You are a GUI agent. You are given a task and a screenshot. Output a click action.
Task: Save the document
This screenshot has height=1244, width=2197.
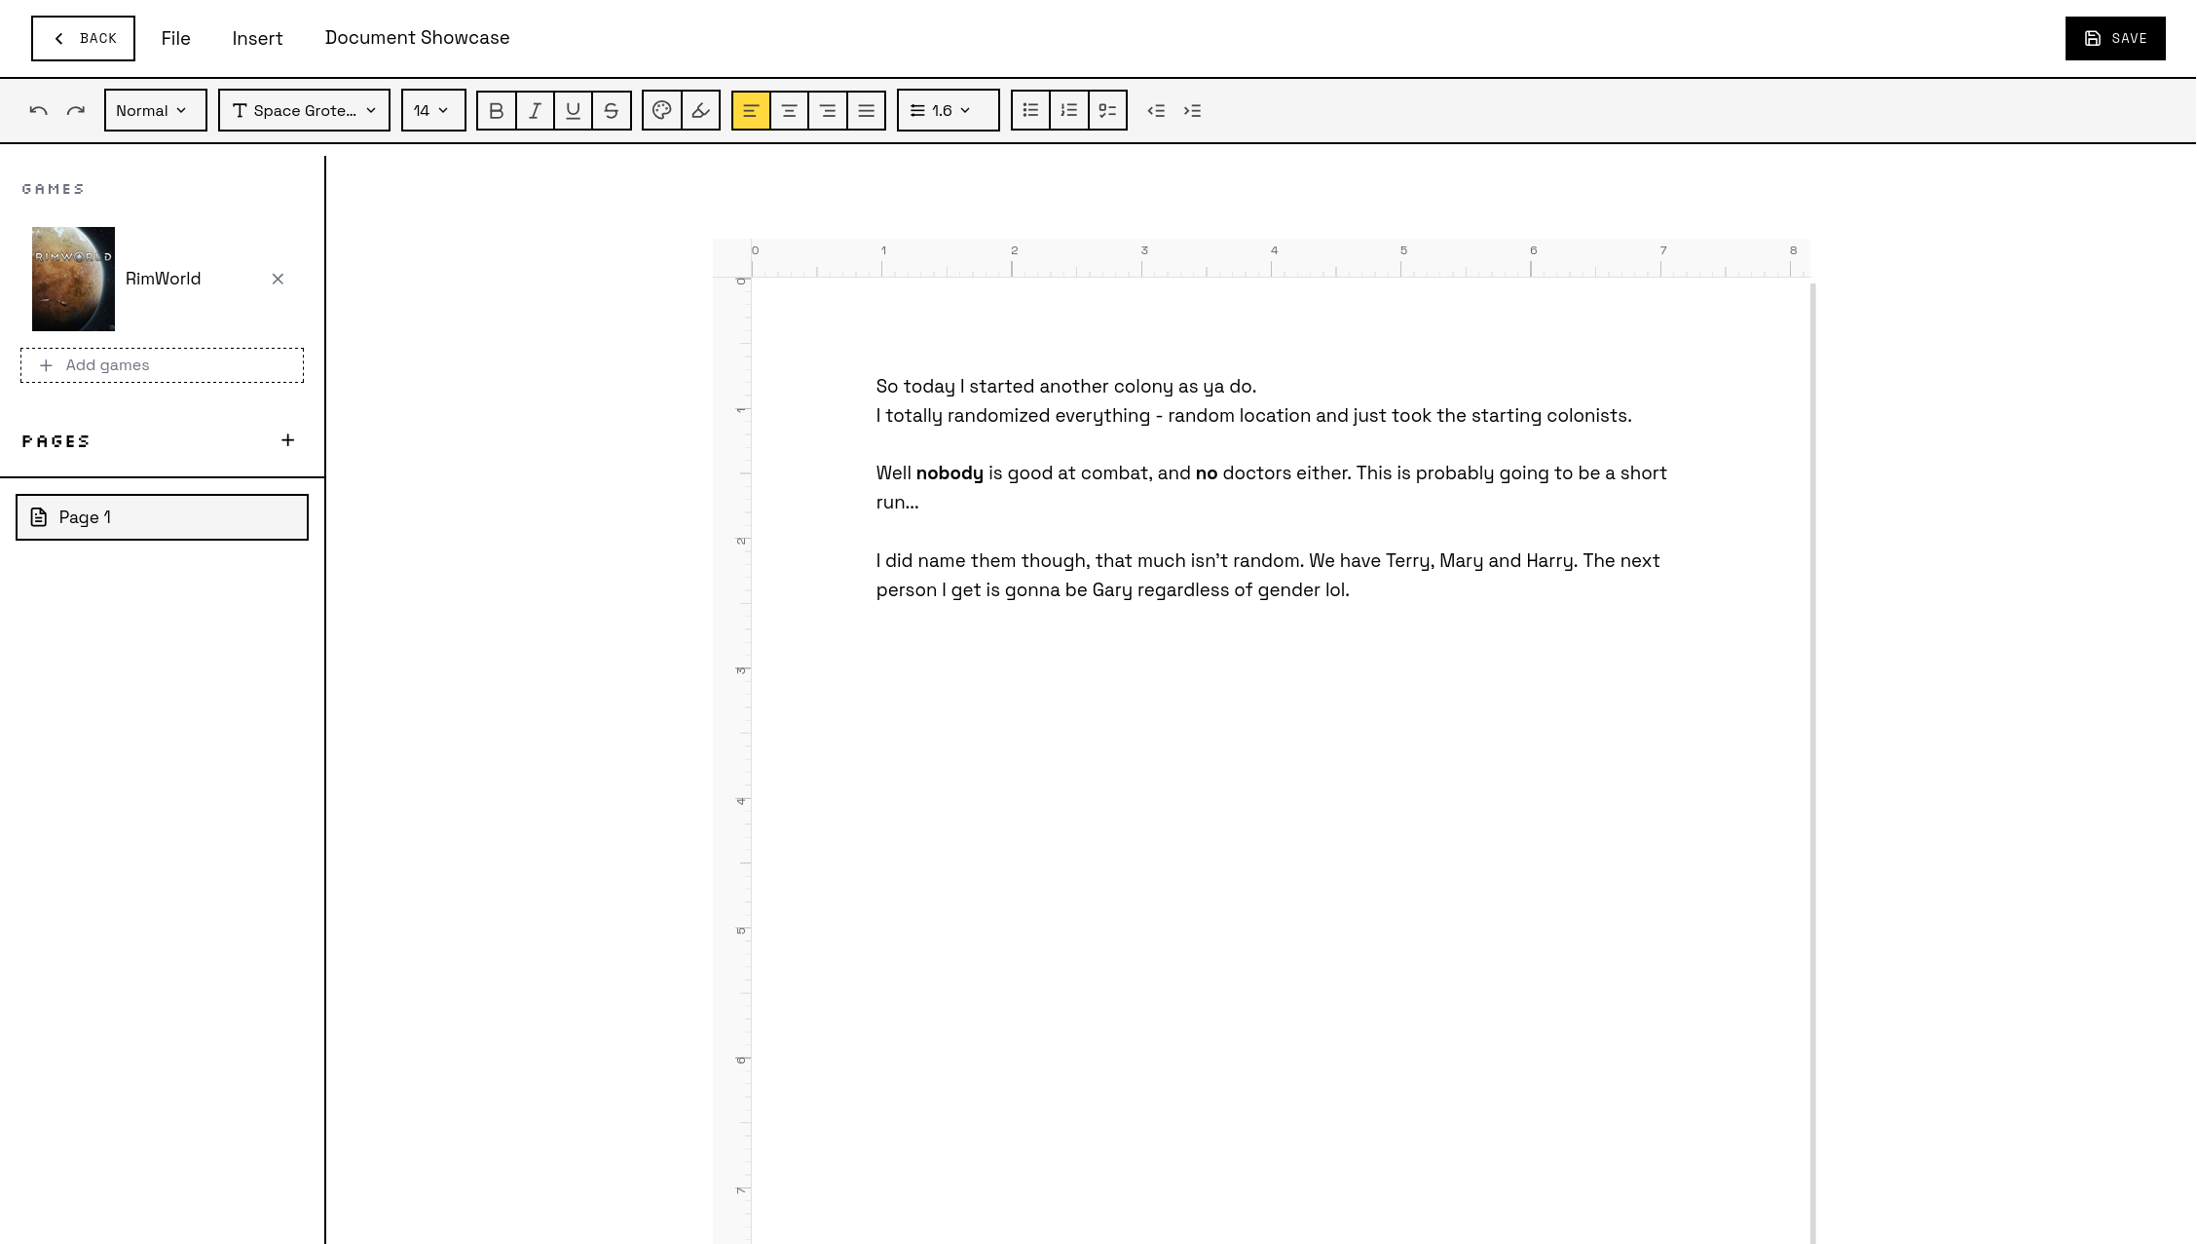coord(2115,38)
